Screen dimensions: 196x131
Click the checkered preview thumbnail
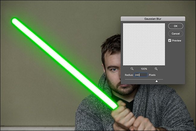(x=144, y=44)
